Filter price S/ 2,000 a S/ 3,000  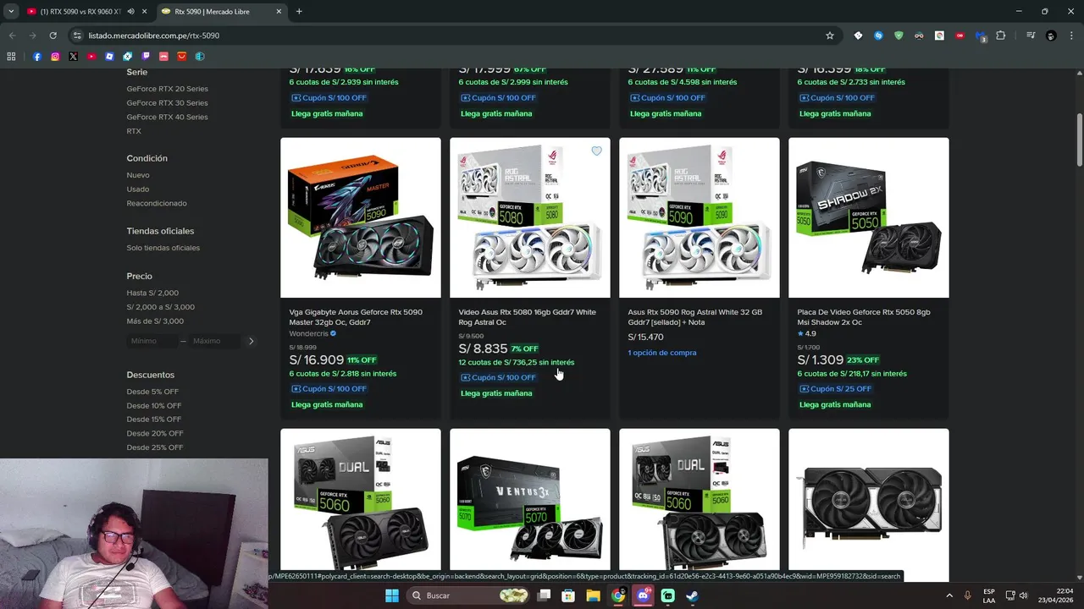point(161,307)
